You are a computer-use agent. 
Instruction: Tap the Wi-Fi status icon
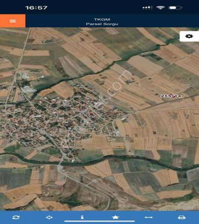tap(160, 8)
